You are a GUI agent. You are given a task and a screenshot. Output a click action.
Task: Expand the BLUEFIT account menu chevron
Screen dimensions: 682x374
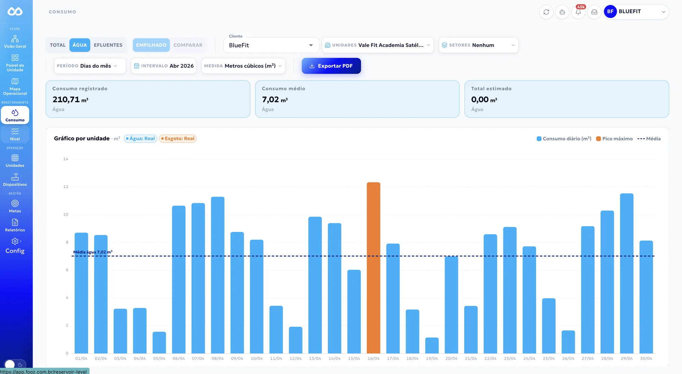tap(663, 12)
